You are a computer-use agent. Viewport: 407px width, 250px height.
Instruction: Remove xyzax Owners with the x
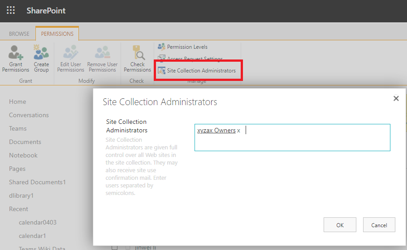pos(238,131)
